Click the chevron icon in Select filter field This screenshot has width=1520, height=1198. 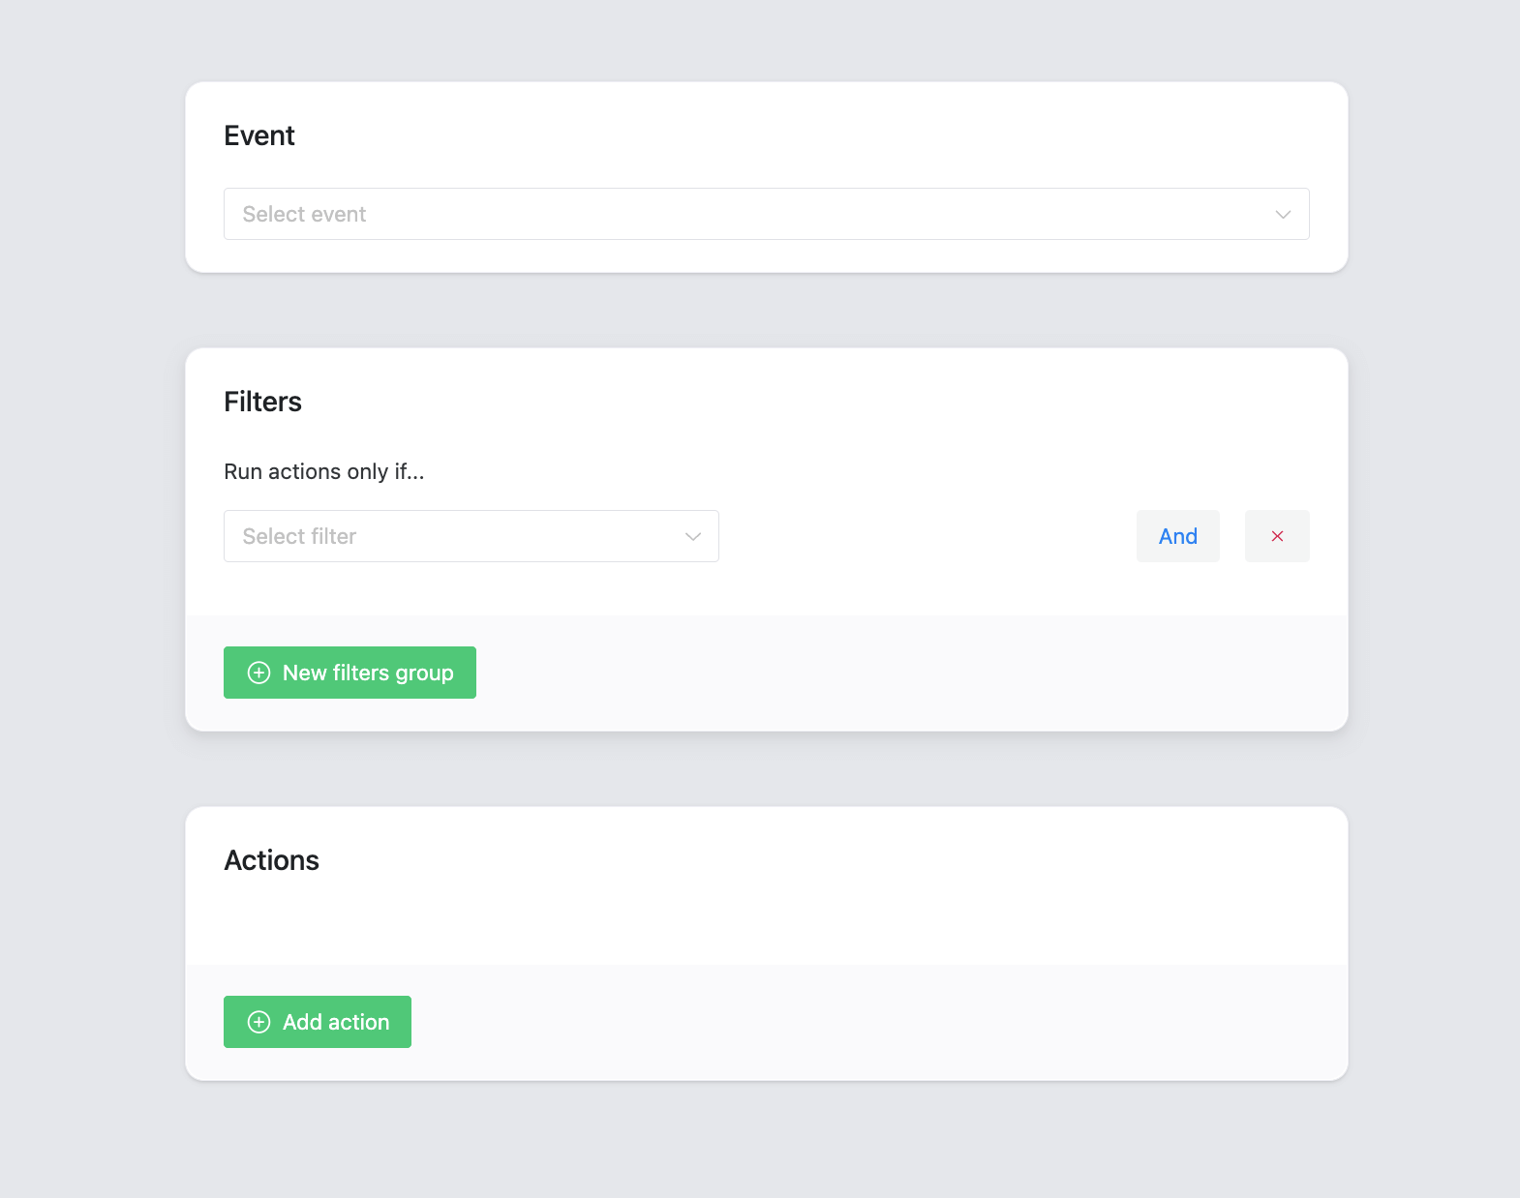[691, 535]
